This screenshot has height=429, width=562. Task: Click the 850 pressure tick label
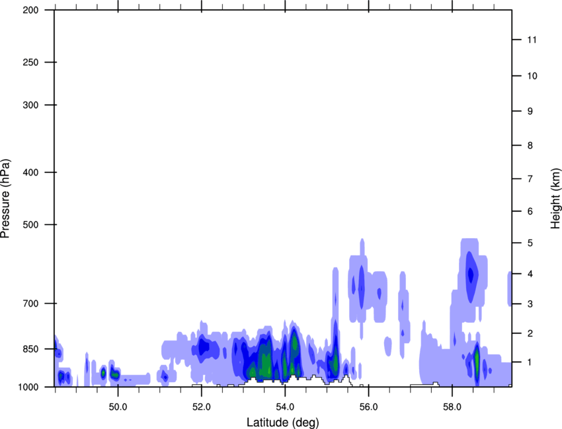[30, 349]
